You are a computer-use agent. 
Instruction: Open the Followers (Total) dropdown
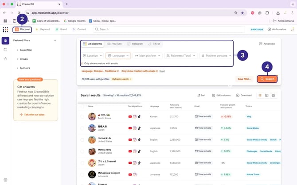coord(180,56)
